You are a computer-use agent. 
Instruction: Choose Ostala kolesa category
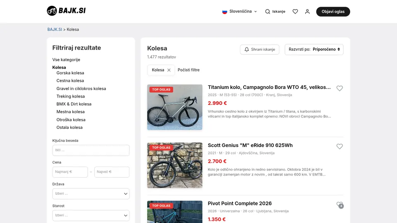pyautogui.click(x=69, y=128)
